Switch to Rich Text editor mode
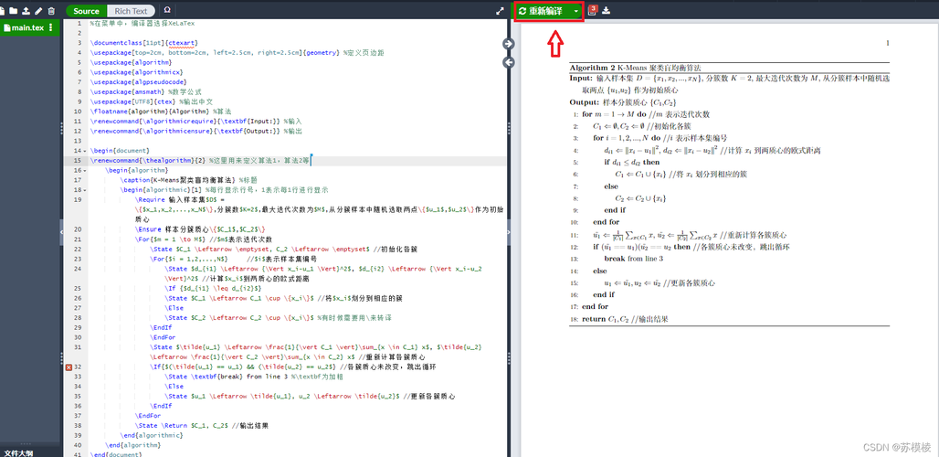The image size is (939, 457). click(131, 11)
